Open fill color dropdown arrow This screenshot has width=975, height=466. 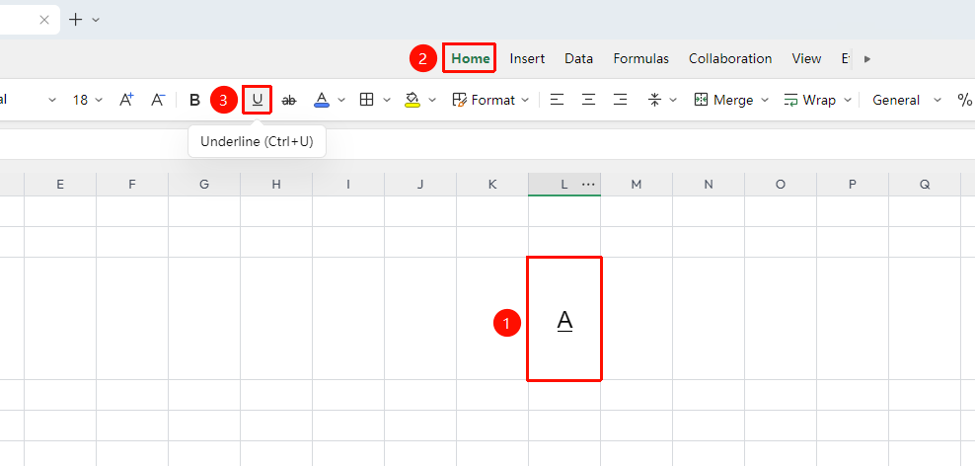(x=433, y=100)
